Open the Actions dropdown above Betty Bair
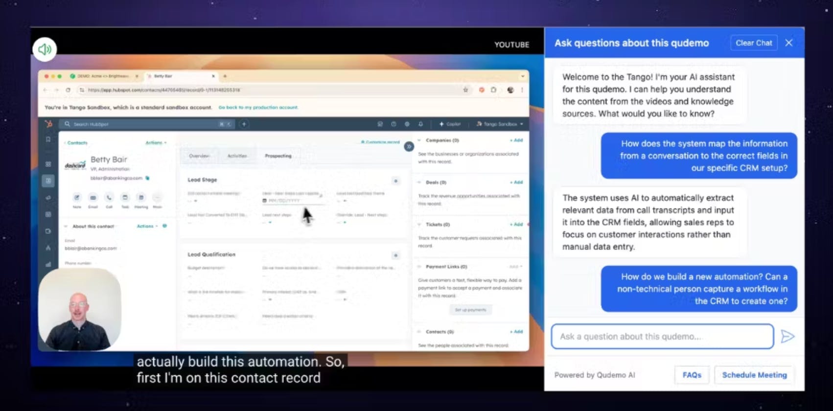The image size is (833, 411). [156, 143]
